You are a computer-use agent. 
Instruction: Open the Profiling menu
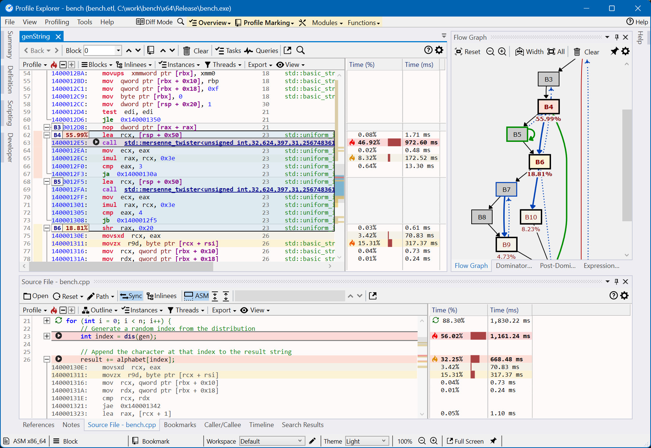pyautogui.click(x=57, y=22)
